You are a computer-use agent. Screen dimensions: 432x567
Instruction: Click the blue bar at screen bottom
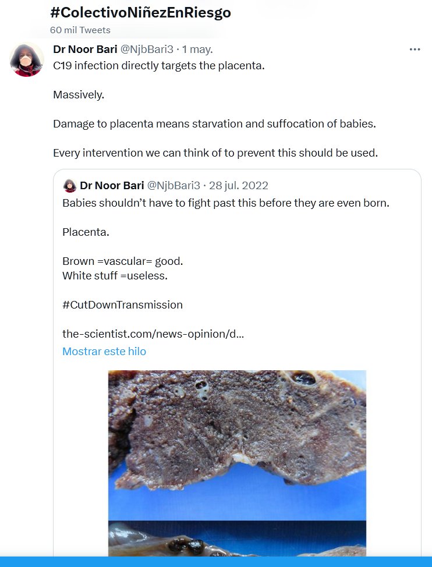[216, 561]
